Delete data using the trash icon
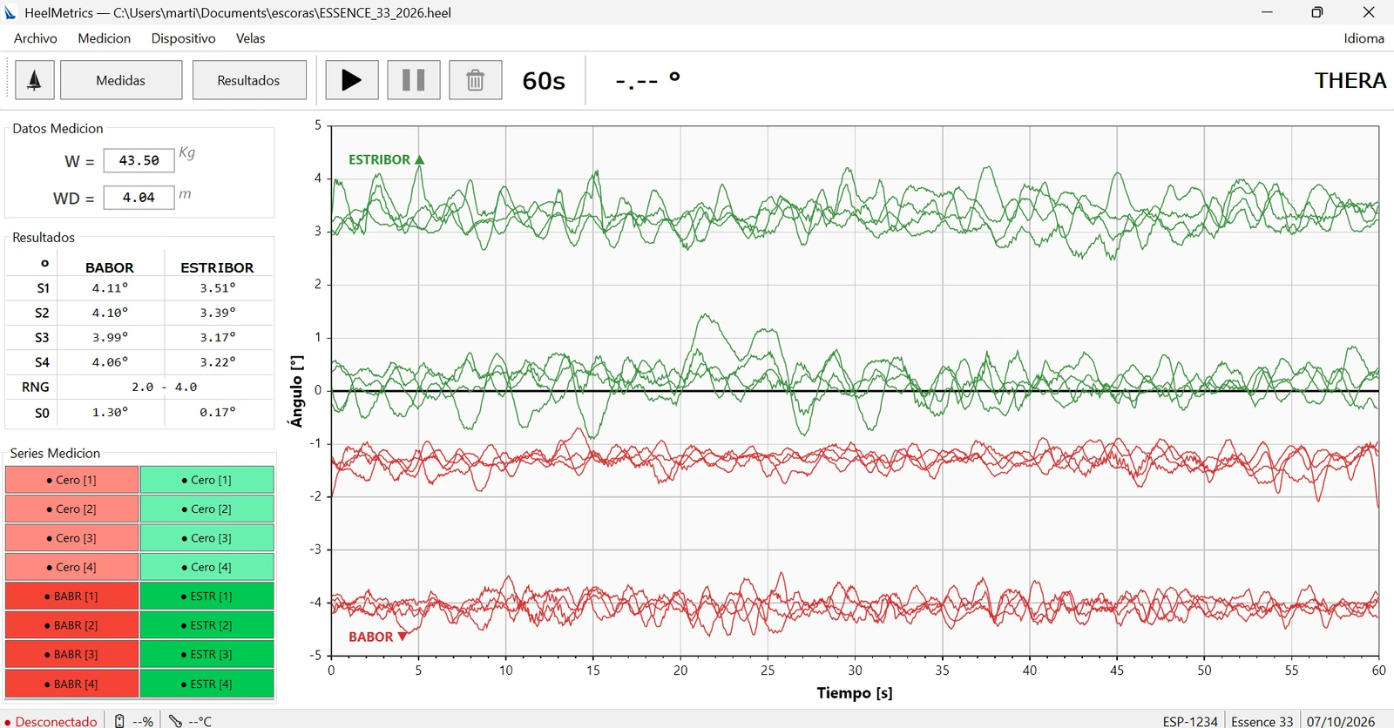This screenshot has width=1394, height=728. click(x=476, y=80)
